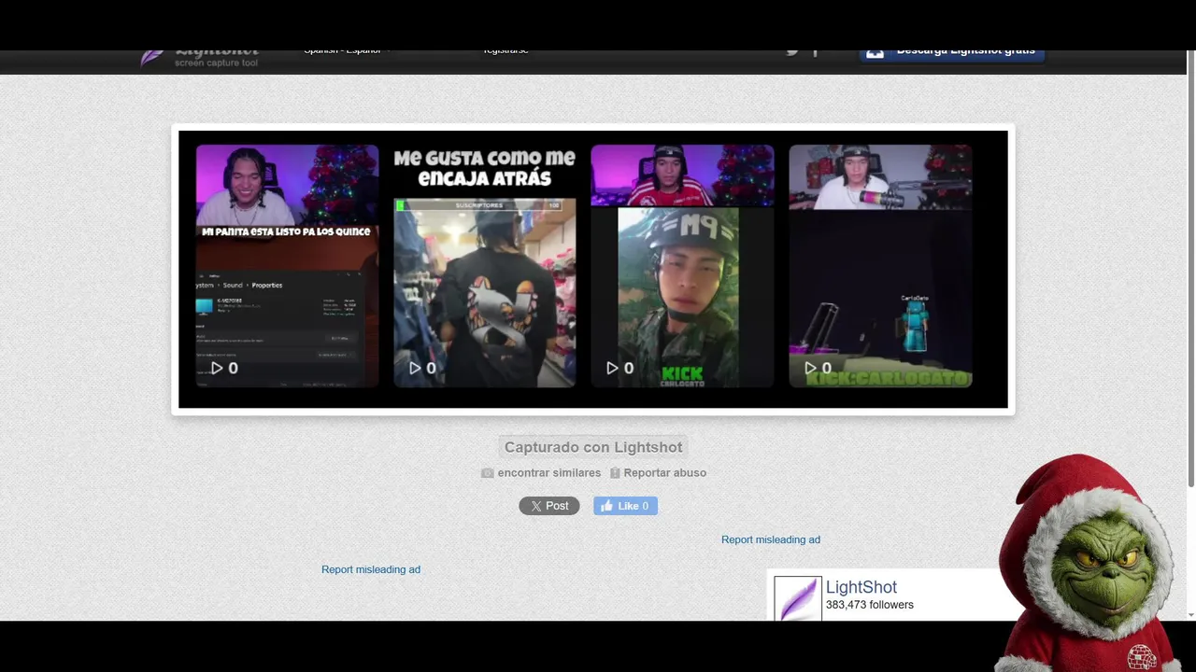Click the Capturado con Lightshot heading

click(593, 447)
